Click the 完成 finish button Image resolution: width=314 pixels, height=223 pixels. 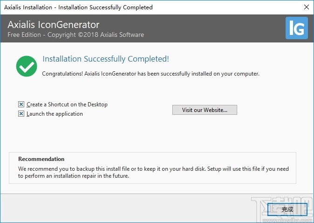[287, 209]
